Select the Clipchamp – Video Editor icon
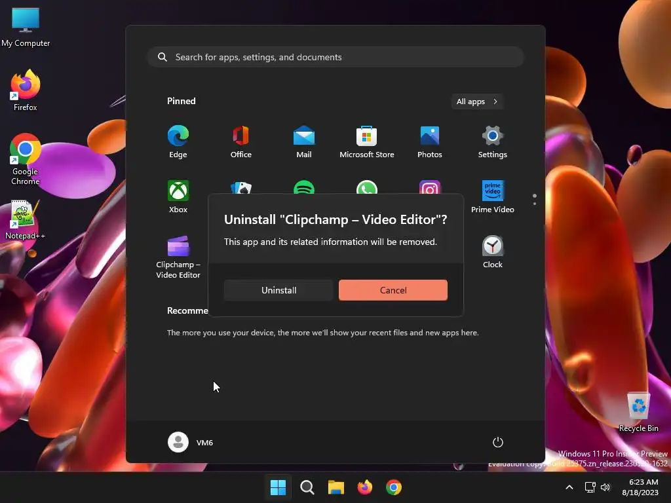Viewport: 671px width, 503px height. (178, 257)
